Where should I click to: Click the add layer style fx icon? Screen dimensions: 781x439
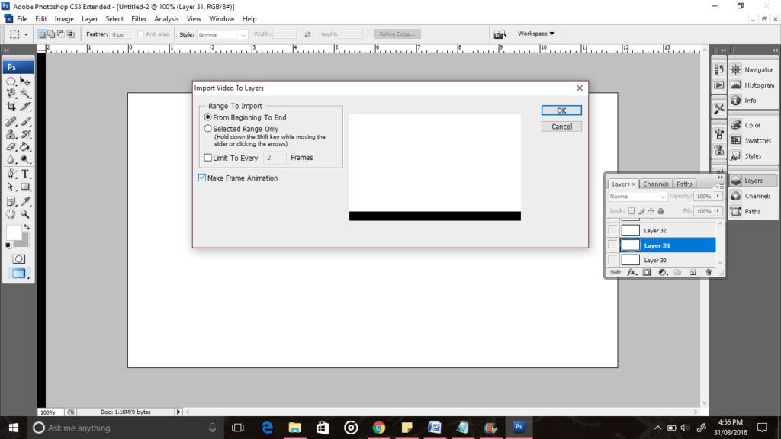(x=631, y=272)
